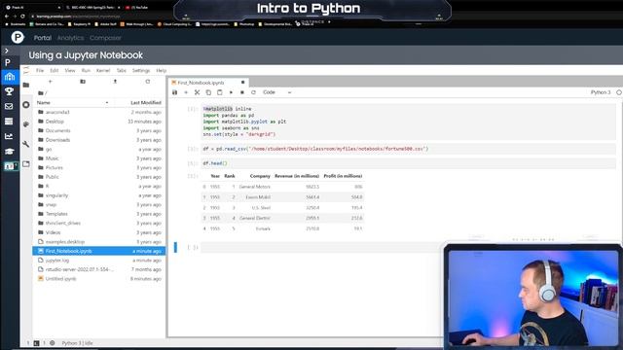Click the pd.read_csv code cell
Screen dimensions: 623x350
click(x=409, y=149)
